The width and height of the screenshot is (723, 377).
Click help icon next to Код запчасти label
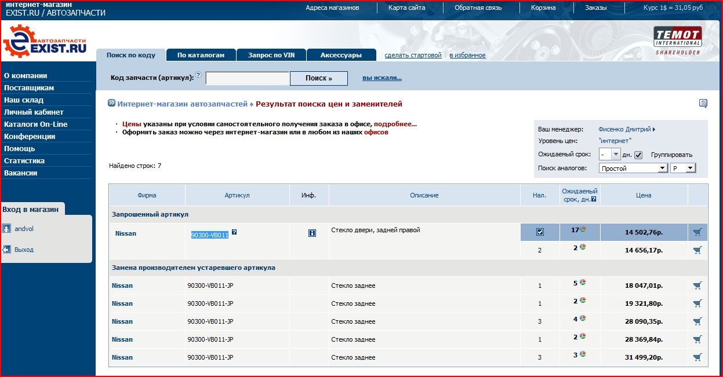coord(199,75)
